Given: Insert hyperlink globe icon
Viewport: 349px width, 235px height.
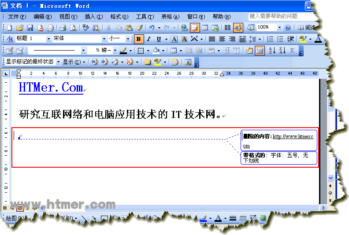Looking at the screenshot, I should pyautogui.click(x=184, y=28).
